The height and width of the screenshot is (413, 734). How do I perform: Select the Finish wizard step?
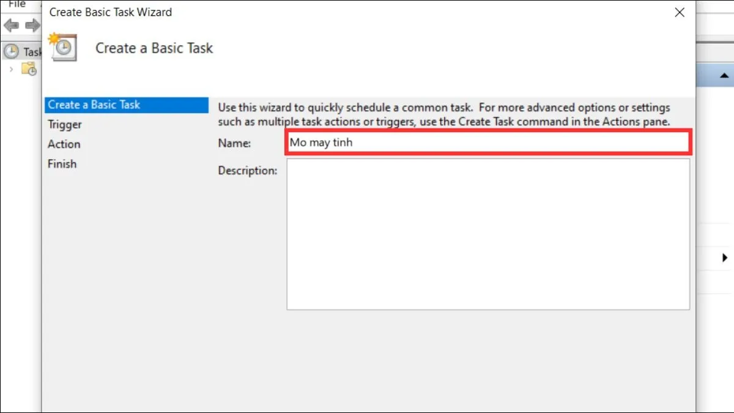(x=61, y=163)
